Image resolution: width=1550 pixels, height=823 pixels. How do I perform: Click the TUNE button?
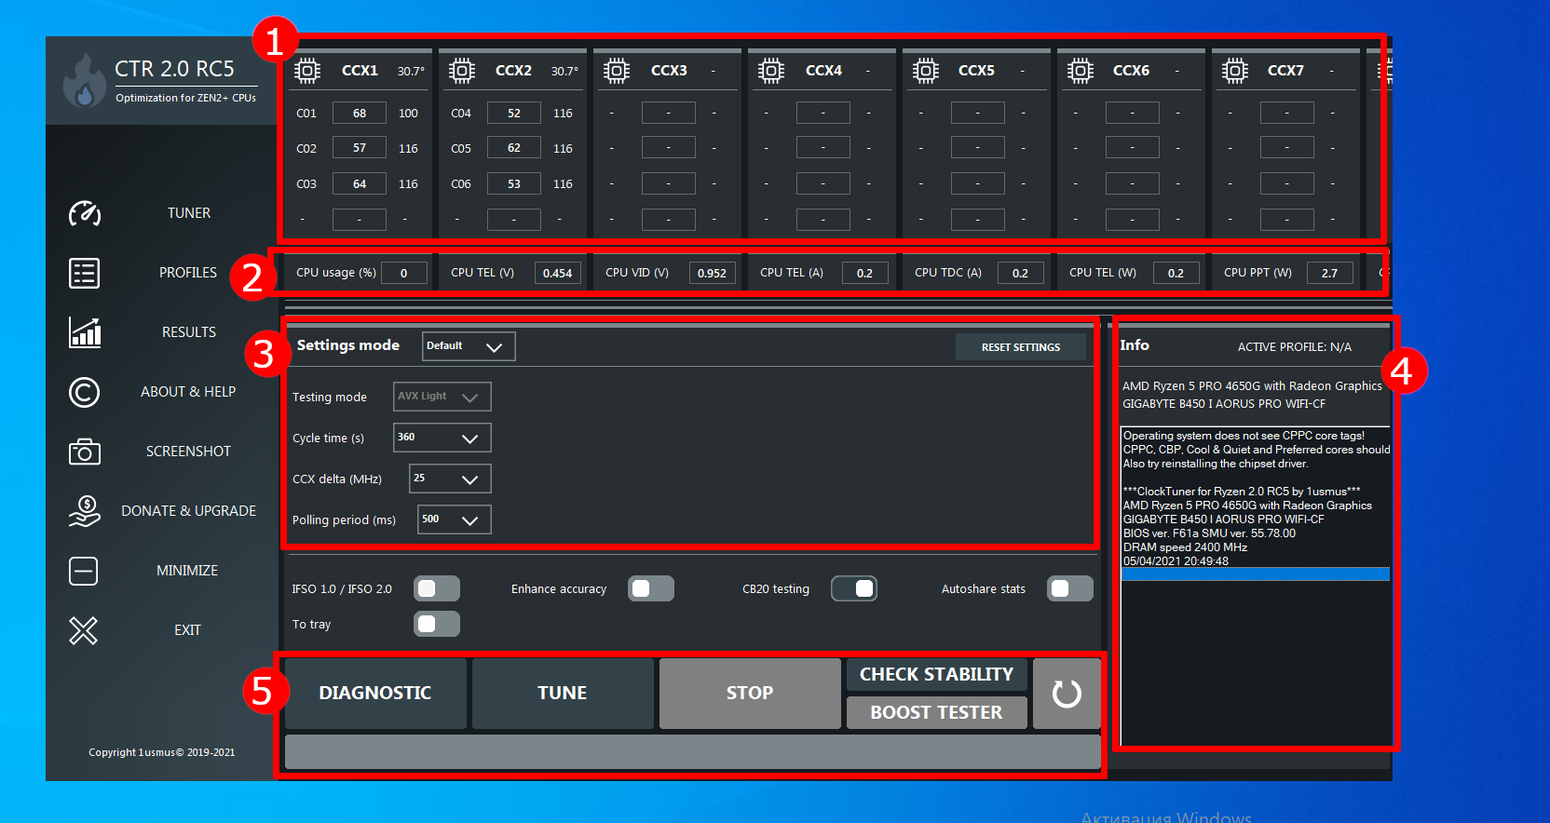click(563, 694)
